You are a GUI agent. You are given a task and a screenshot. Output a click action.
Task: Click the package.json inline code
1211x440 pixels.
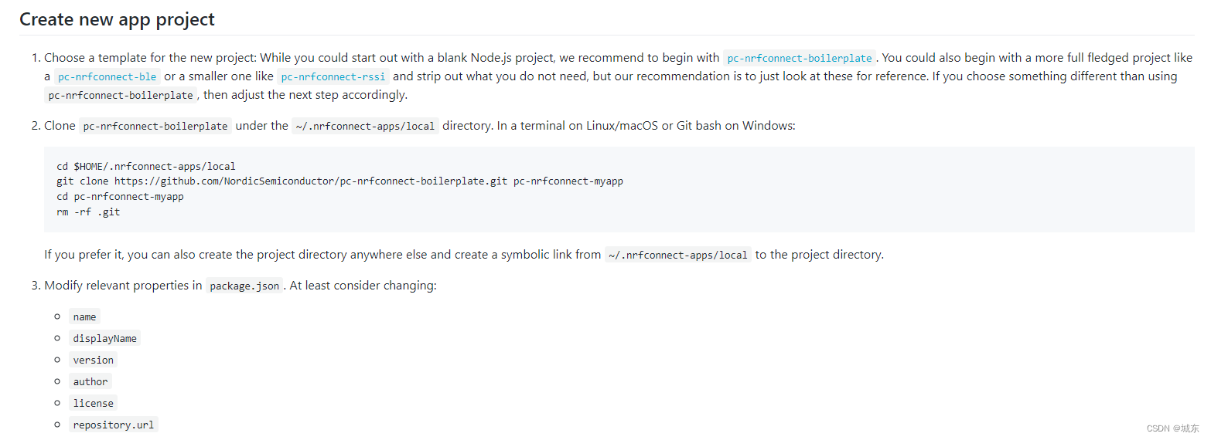coord(244,286)
